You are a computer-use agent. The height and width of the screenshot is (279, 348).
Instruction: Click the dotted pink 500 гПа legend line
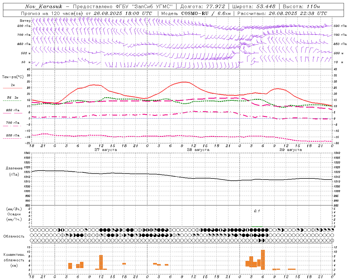(x=12, y=138)
